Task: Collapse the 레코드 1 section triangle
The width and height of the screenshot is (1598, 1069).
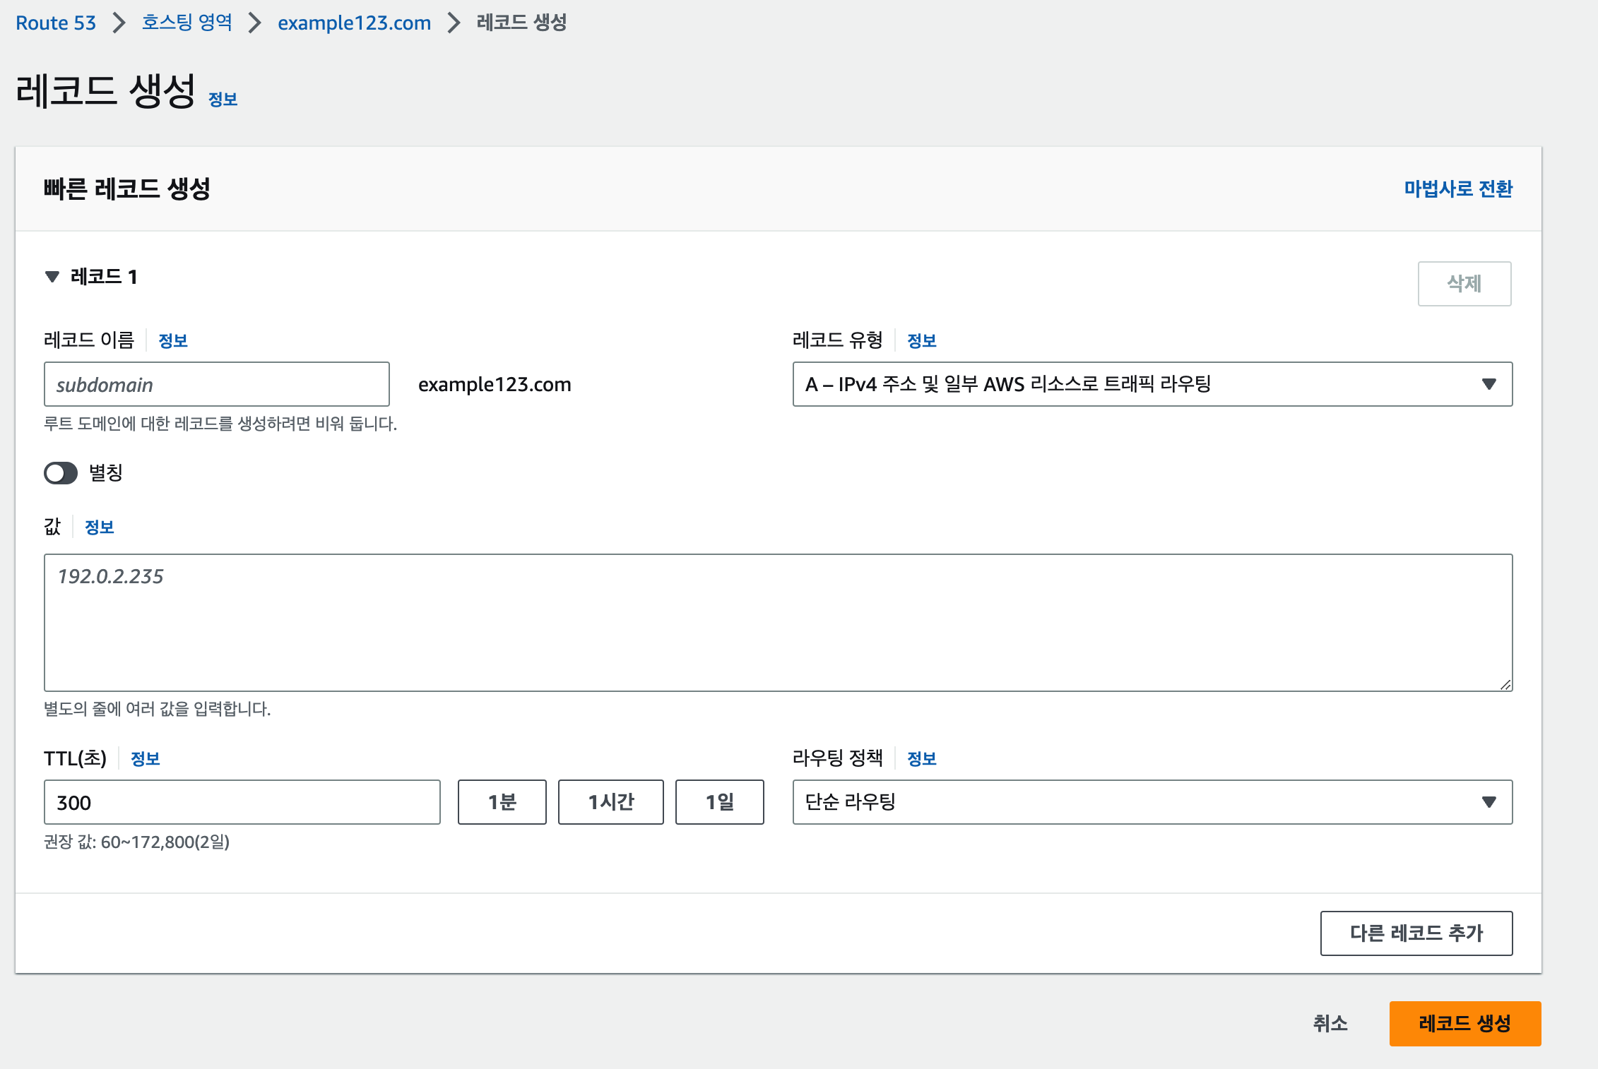Action: [x=52, y=277]
